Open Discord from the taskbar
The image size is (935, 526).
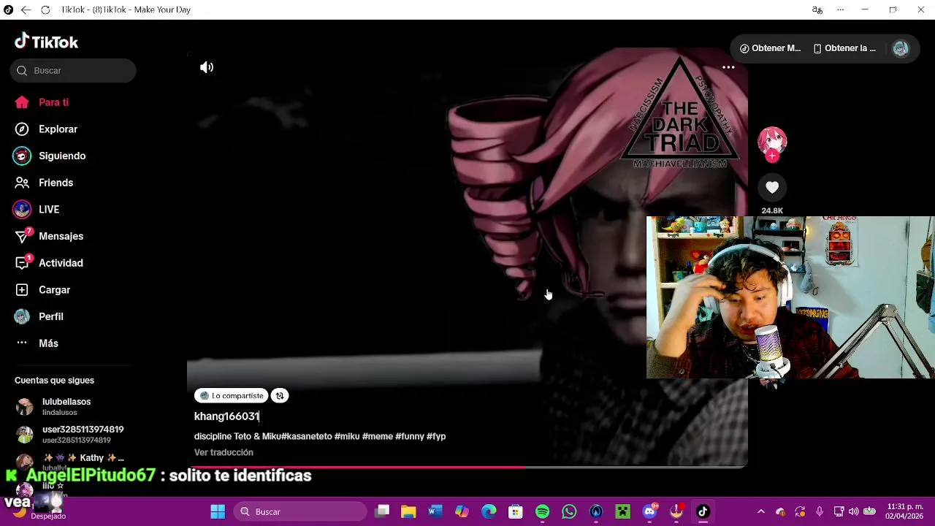649,511
